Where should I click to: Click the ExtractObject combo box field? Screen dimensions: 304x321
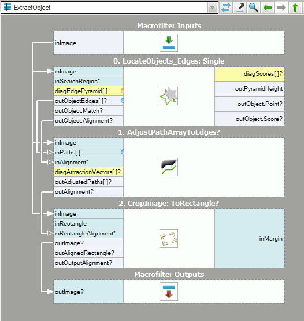[x=109, y=8]
